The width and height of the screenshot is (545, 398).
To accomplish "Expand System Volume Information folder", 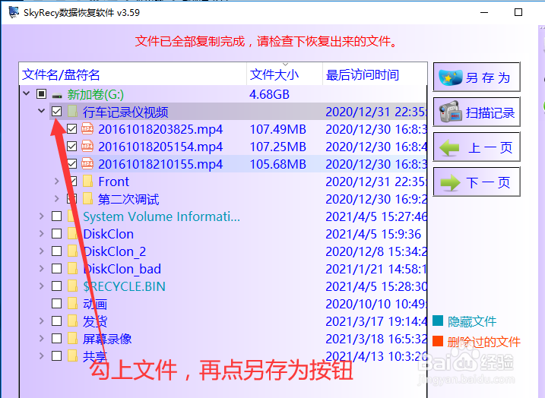I will [41, 216].
